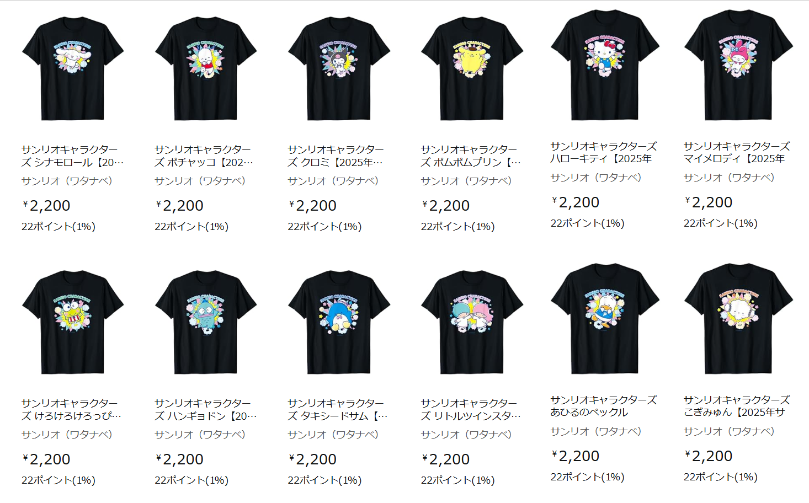Open the Hangyodon (ハンギョドン) T-shirt thumbnail
Viewport: 809px width, 503px height.
(206, 322)
